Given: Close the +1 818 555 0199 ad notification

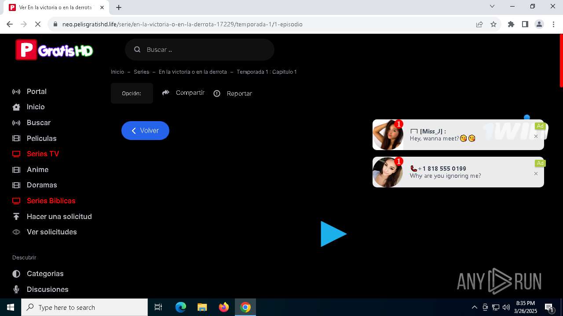Looking at the screenshot, I should (x=536, y=174).
